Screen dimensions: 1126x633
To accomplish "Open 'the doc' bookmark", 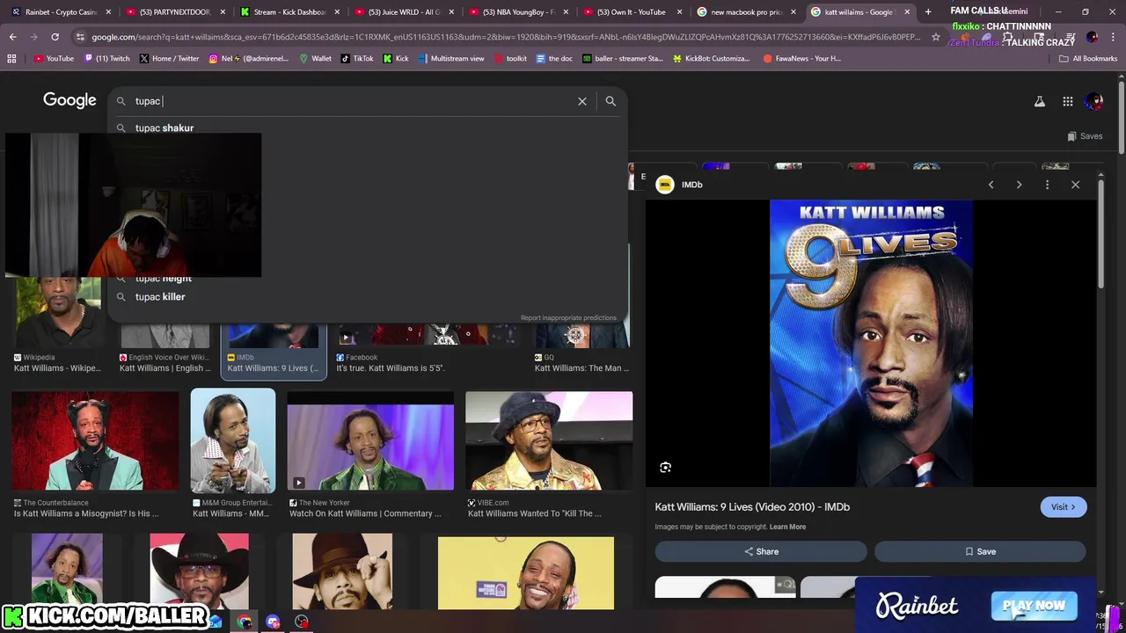I will (553, 58).
